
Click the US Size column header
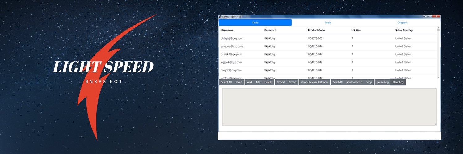(356, 30)
